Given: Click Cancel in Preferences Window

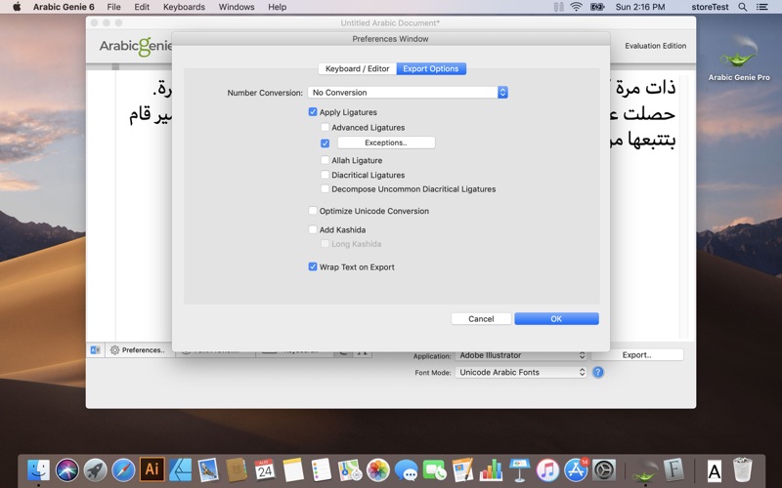Looking at the screenshot, I should pos(481,319).
